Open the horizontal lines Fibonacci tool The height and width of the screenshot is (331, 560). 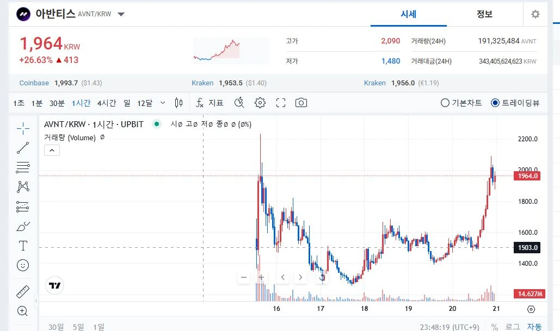pyautogui.click(x=23, y=167)
